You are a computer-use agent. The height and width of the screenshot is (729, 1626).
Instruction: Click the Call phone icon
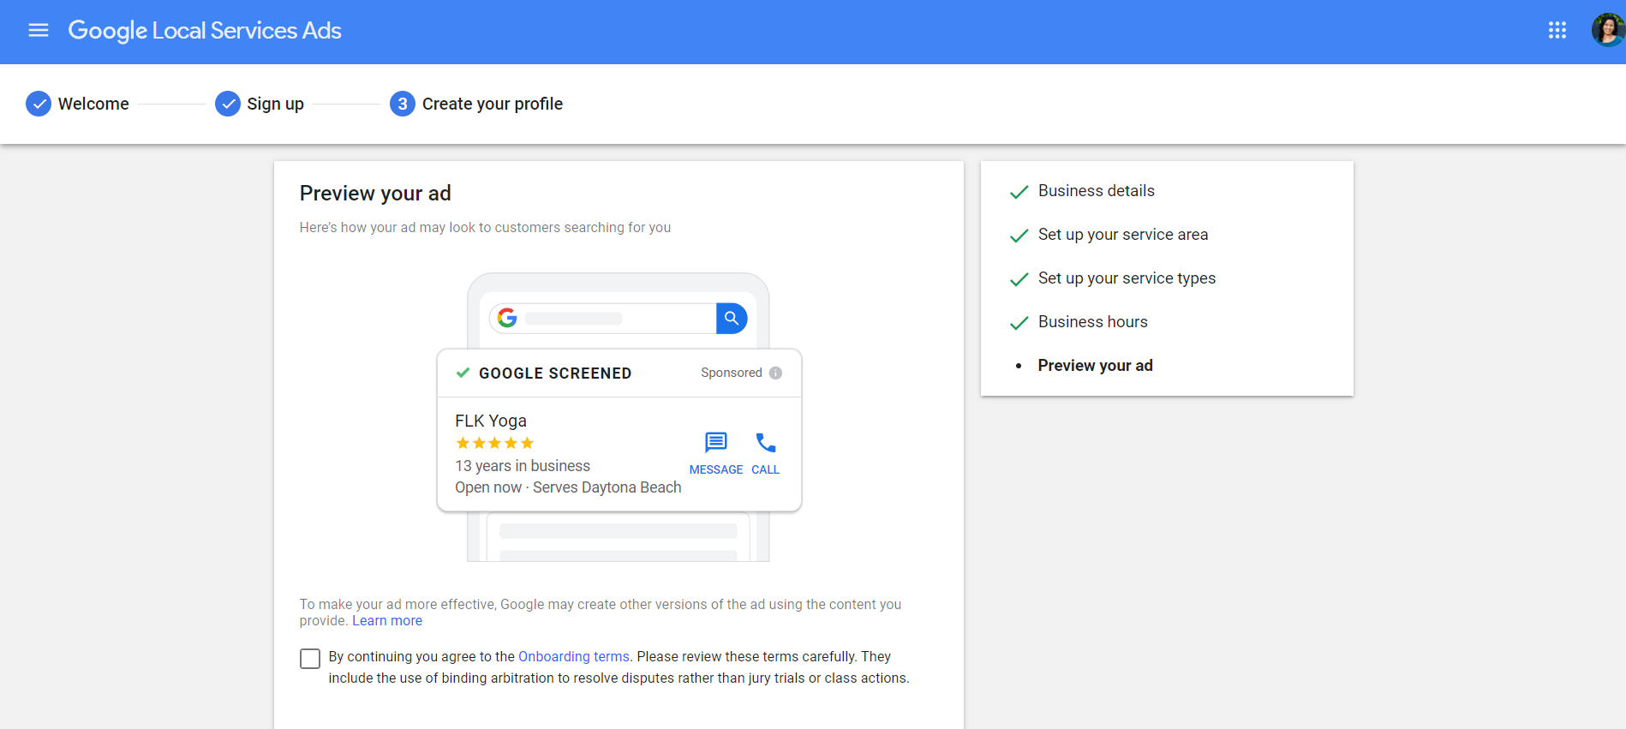tap(765, 443)
